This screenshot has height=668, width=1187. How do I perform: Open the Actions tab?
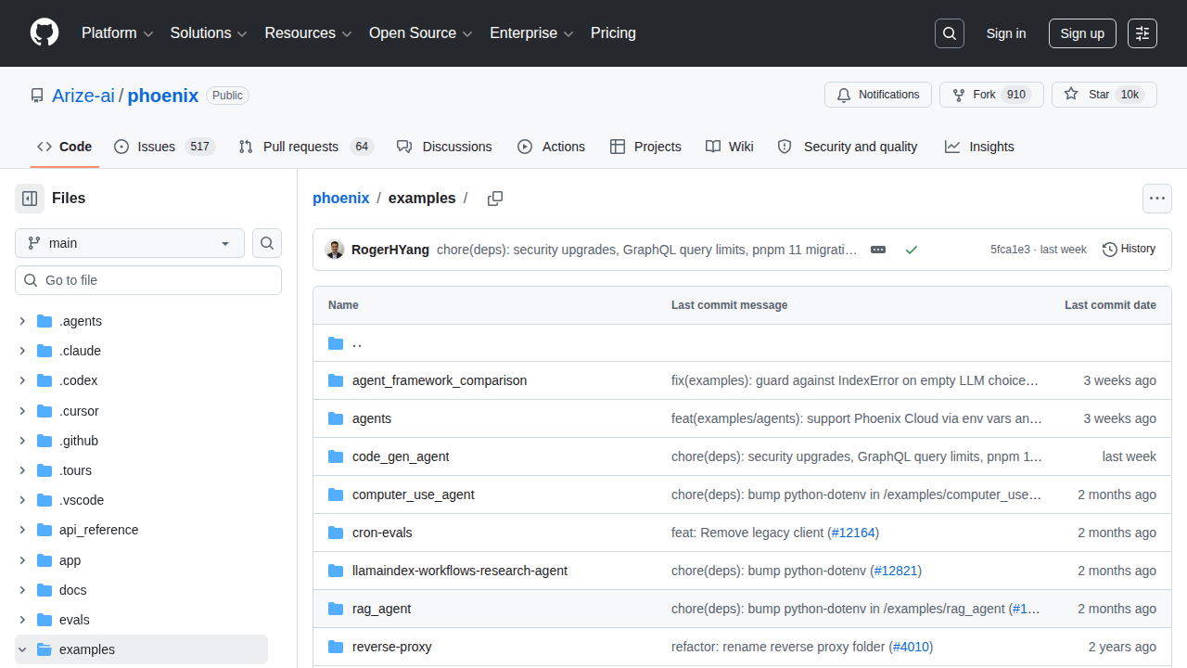(551, 147)
